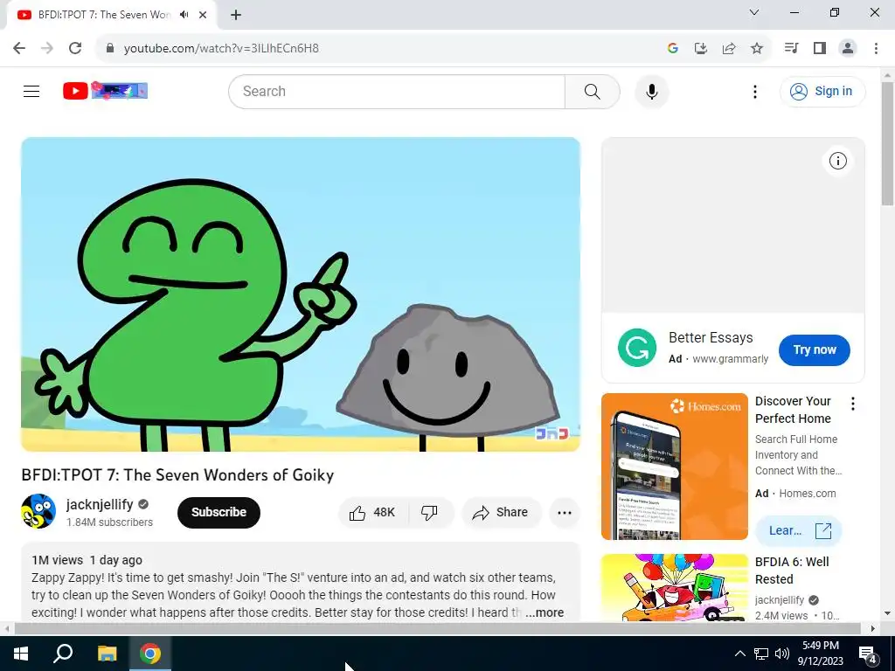Image resolution: width=895 pixels, height=671 pixels.
Task: Go back to the previous page
Action: pos(19,48)
